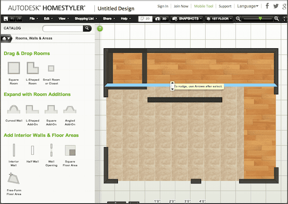Open the Mobile Tool link
The height and width of the screenshot is (204, 288).
click(204, 6)
